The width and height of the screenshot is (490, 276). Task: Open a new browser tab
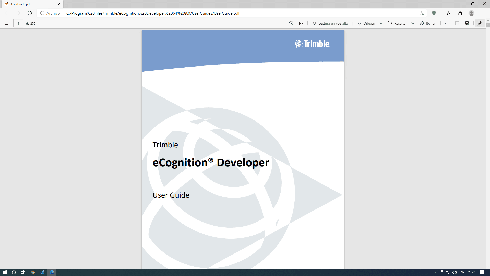[67, 4]
